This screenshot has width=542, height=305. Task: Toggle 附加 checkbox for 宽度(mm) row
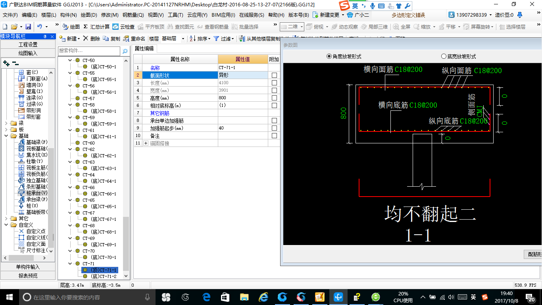274,91
